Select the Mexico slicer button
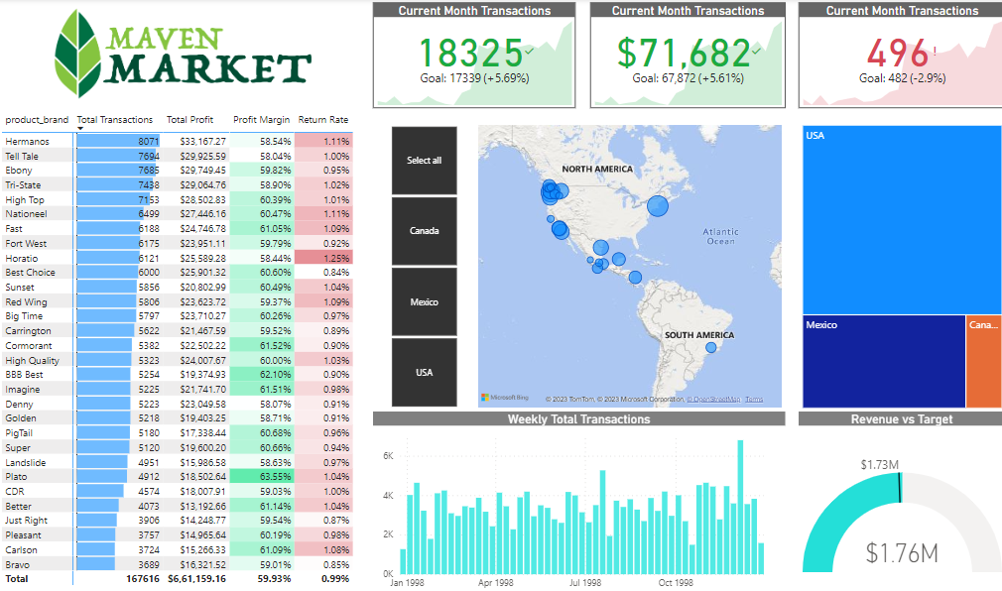 (x=425, y=302)
